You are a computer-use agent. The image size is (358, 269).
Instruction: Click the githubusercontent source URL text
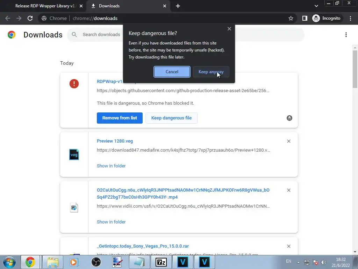click(x=183, y=91)
